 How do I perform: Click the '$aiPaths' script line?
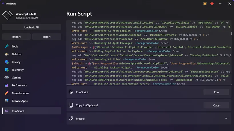click(151, 63)
